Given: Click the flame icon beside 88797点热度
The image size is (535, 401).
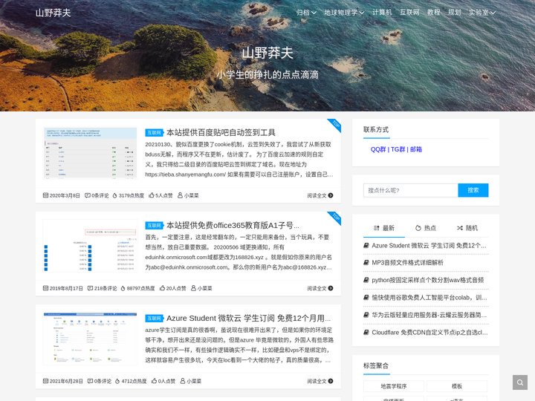Looking at the screenshot, I should coord(123,288).
